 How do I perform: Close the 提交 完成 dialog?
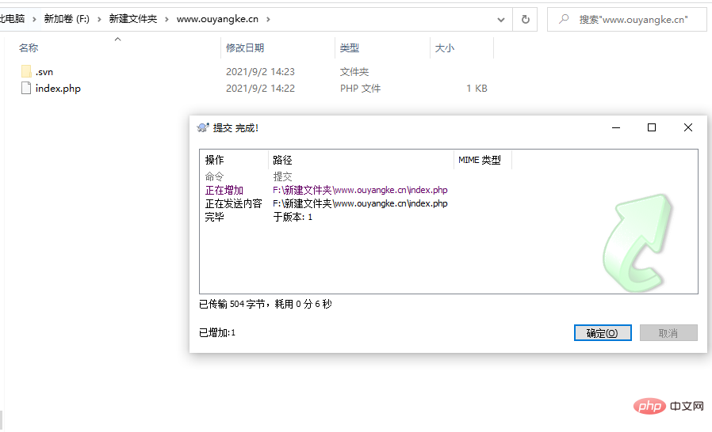pyautogui.click(x=688, y=128)
